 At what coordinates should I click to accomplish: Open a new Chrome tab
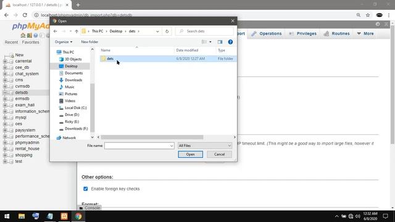[x=78, y=5]
